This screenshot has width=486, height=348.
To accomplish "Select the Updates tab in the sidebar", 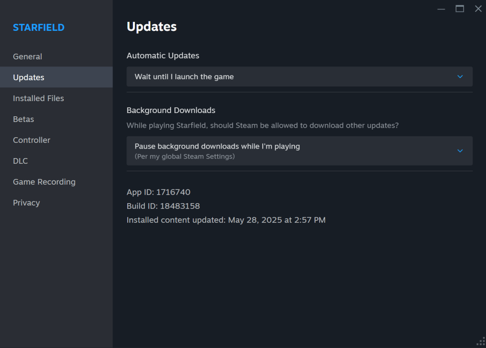I will point(29,77).
